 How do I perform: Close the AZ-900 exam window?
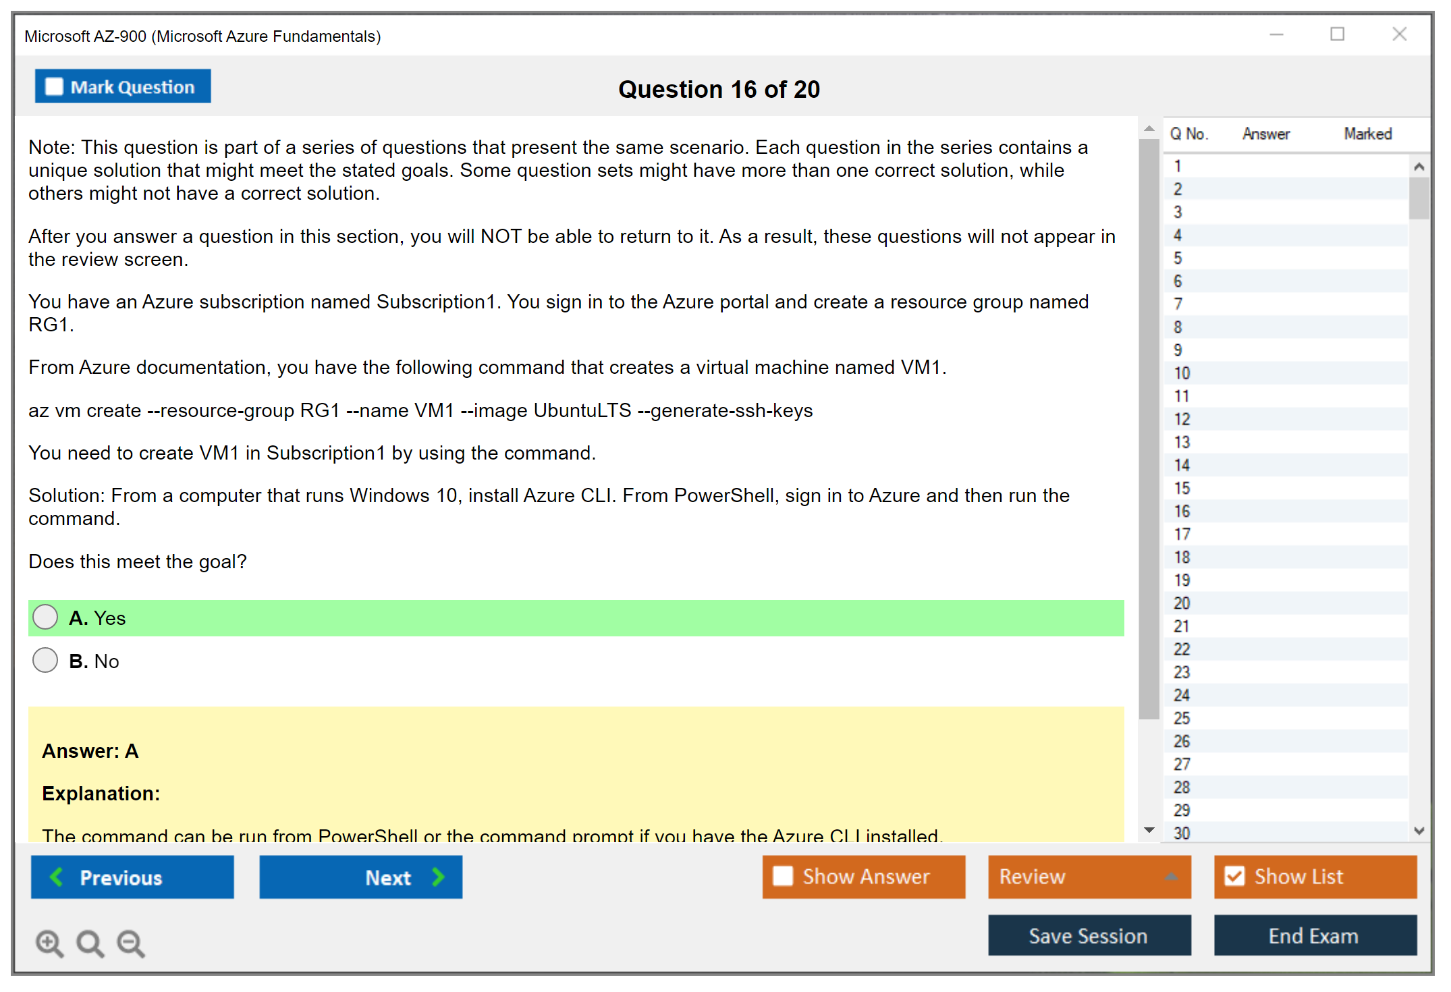1399,34
